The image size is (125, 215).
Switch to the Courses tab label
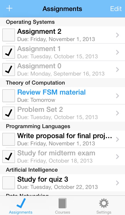(62, 212)
